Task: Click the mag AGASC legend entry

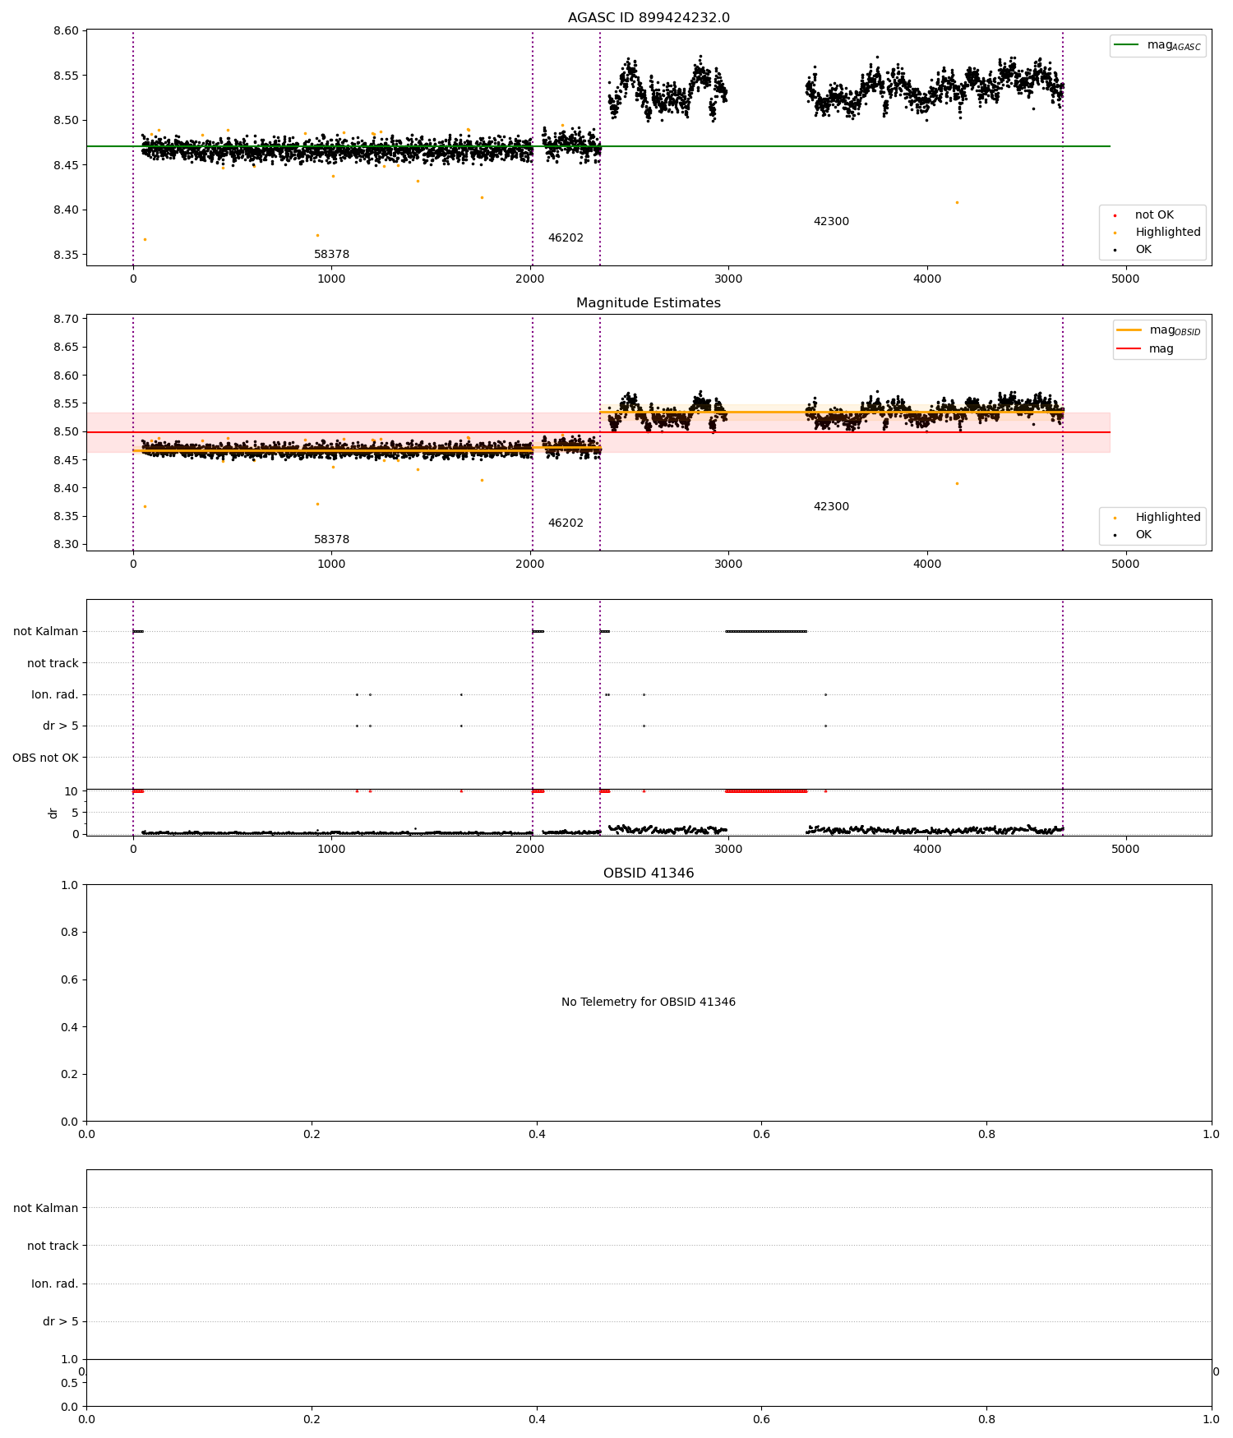Action: (1157, 45)
